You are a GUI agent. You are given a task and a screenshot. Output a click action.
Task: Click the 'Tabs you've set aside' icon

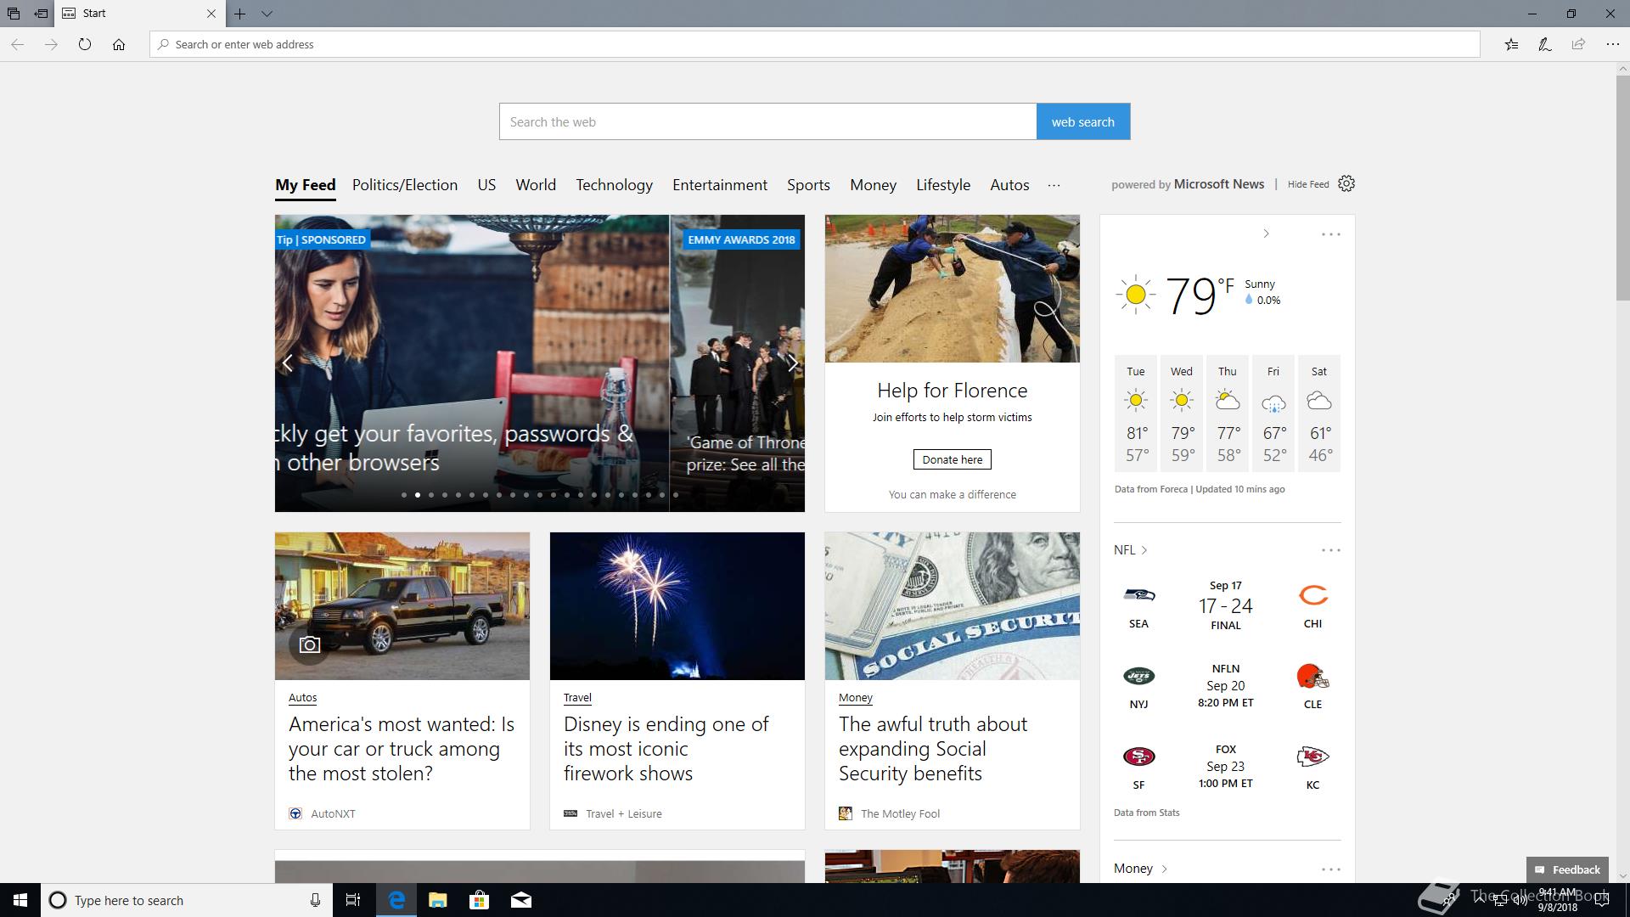point(14,14)
